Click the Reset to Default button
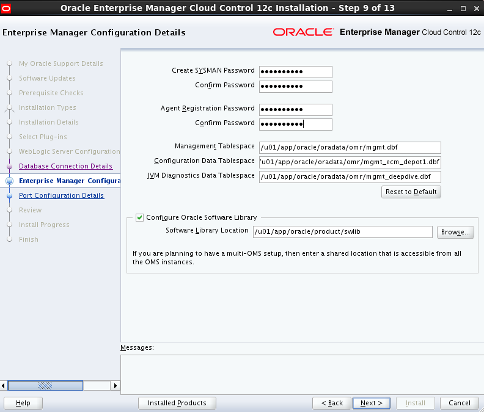 pos(411,192)
